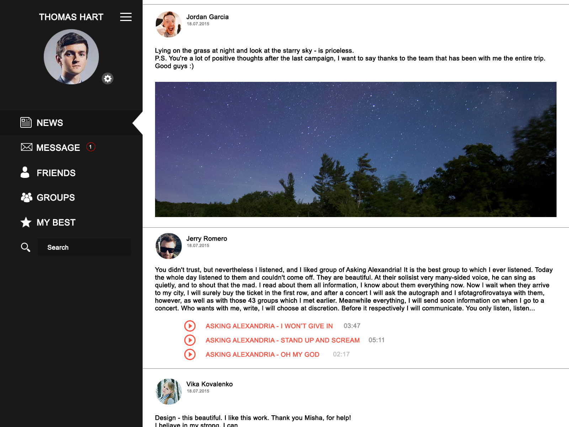This screenshot has height=427, width=569.
Task: Open the starry night sky photo
Action: pos(356,149)
